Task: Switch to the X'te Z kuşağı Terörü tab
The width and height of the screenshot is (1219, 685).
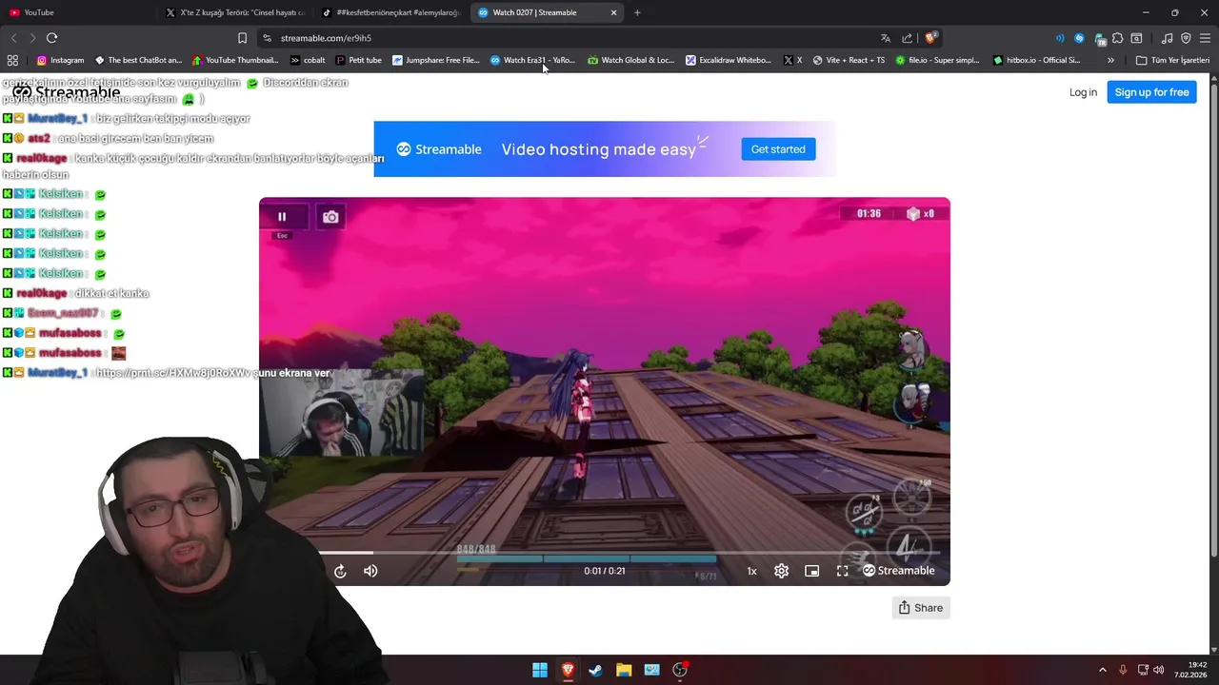Action: click(x=236, y=12)
